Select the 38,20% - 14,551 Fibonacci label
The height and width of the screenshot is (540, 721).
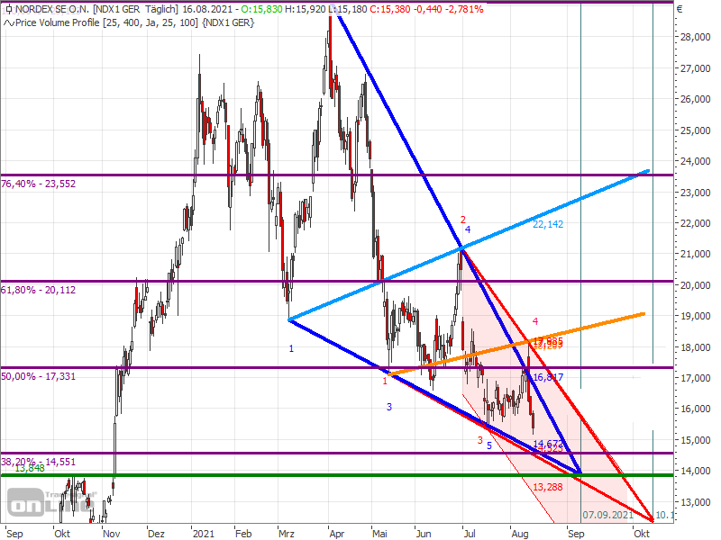pyautogui.click(x=38, y=462)
